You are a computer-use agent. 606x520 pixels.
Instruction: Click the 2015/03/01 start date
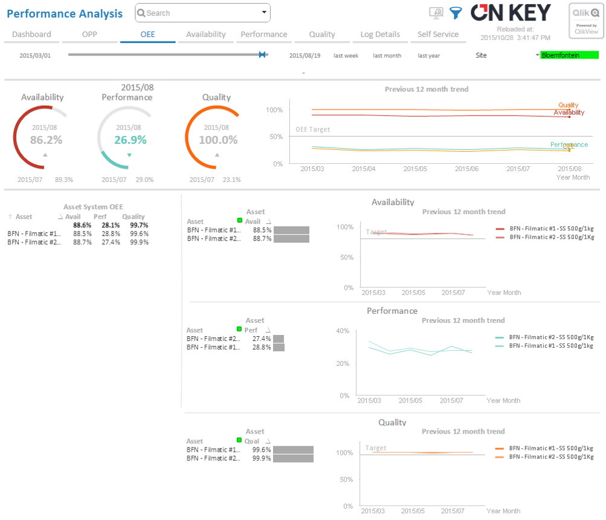click(35, 56)
